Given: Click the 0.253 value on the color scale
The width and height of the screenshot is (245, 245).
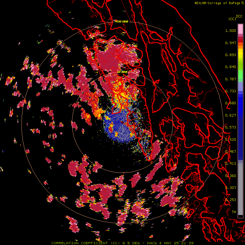Looking at the screenshot, I should [x=231, y=200].
